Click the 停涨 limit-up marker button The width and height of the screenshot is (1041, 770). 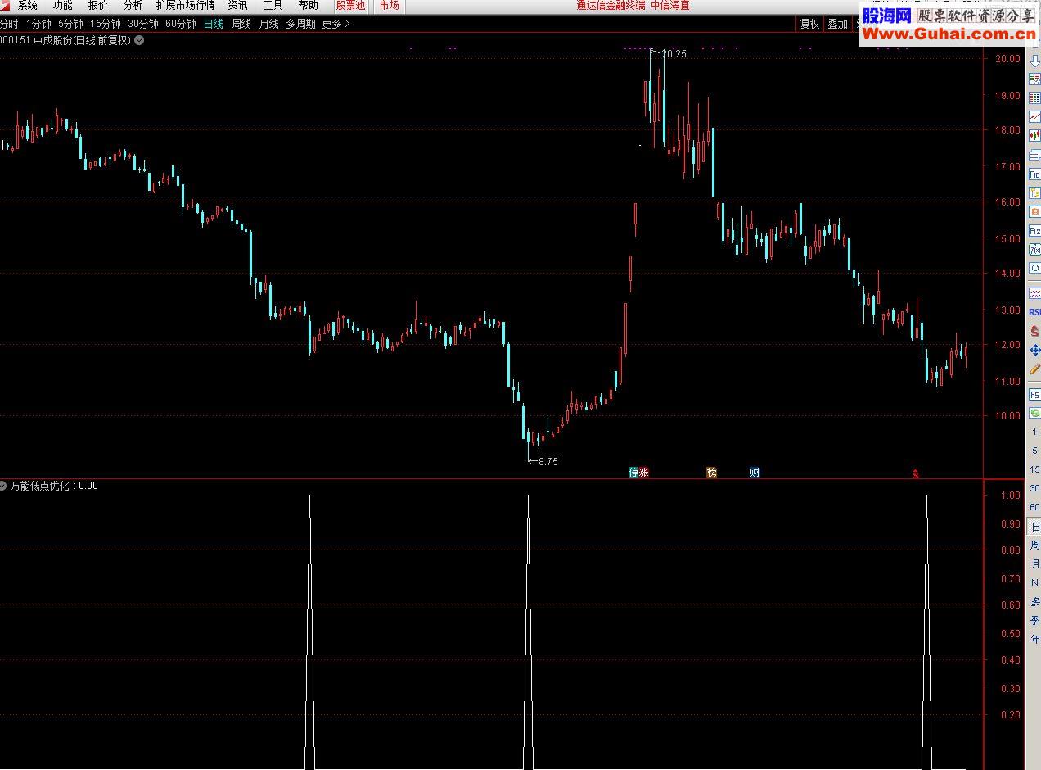tap(638, 472)
